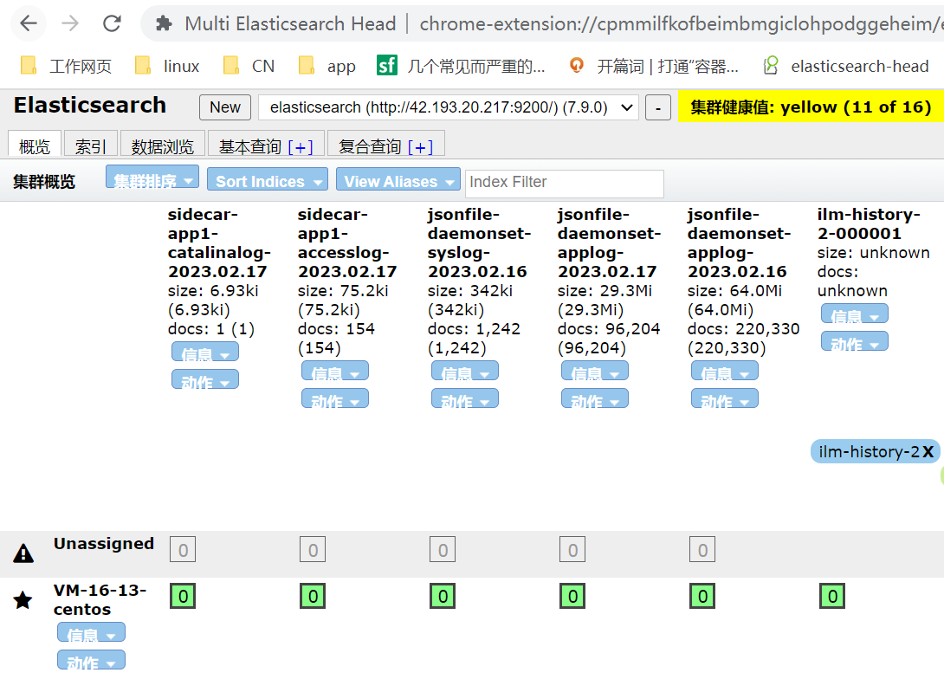The width and height of the screenshot is (944, 692).
Task: Switch to the 复合查询 tab
Action: coord(370,146)
